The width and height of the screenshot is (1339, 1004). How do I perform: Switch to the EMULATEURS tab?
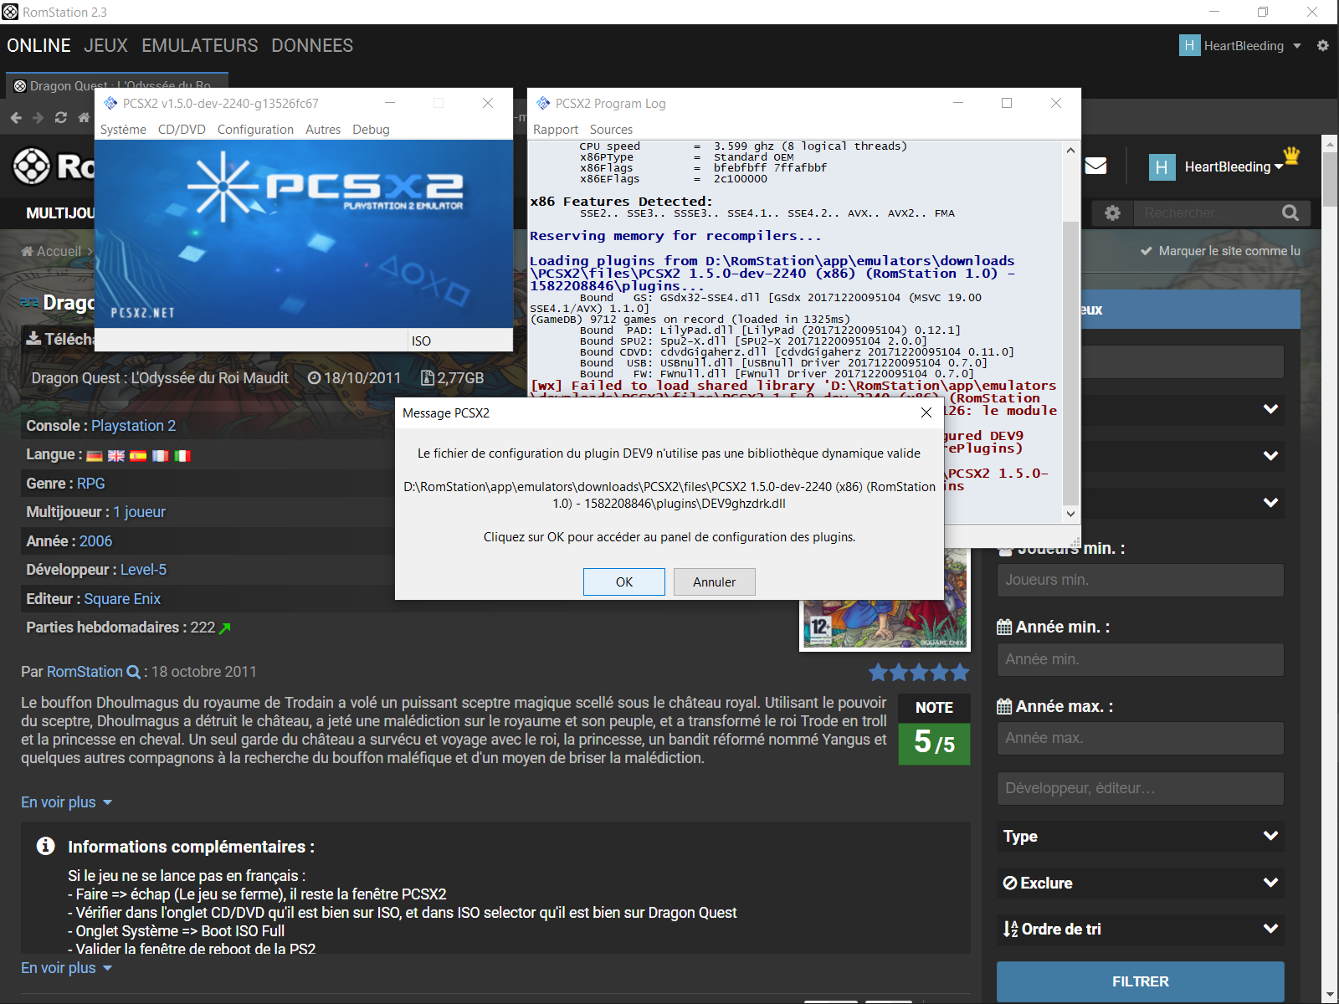[199, 45]
